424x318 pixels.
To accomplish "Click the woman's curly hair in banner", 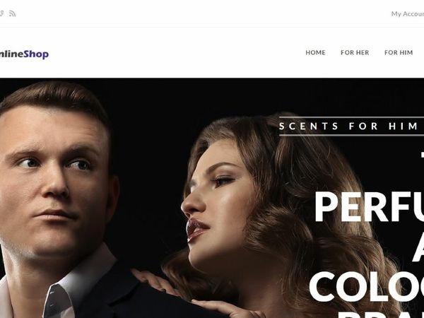I will (x=311, y=216).
